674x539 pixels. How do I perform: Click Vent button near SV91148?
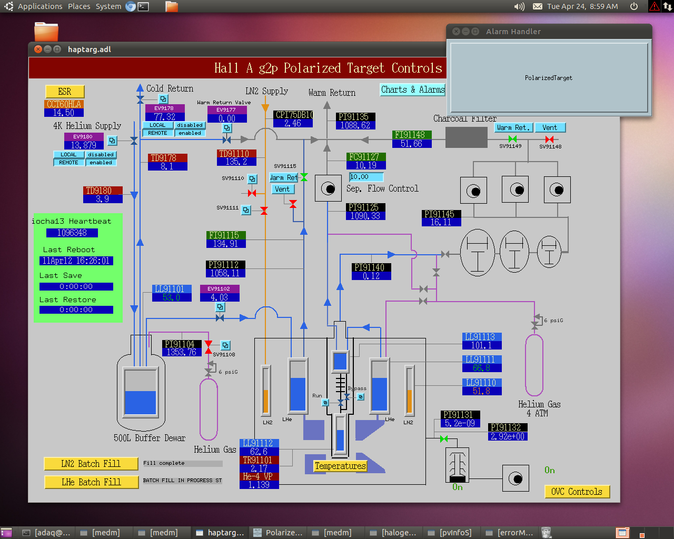click(550, 127)
